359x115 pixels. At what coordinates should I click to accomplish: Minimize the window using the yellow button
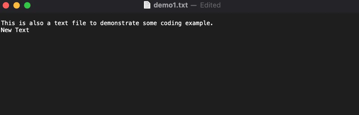tap(17, 5)
